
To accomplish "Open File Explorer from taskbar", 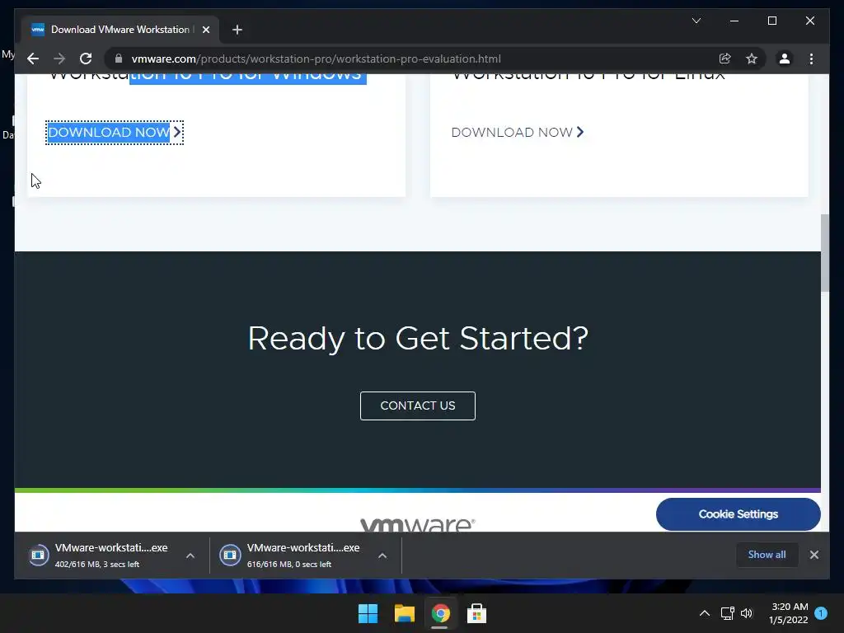I will pyautogui.click(x=404, y=613).
